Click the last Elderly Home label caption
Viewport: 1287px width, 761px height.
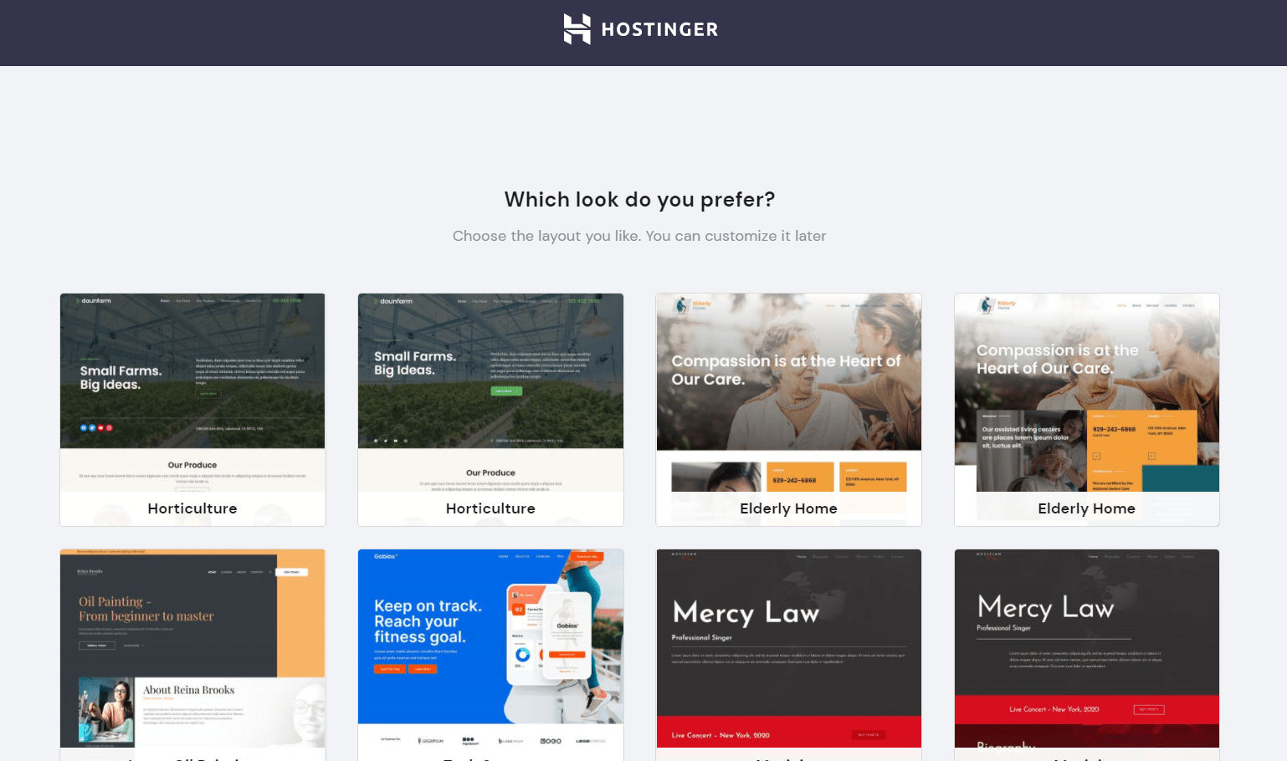point(1086,508)
